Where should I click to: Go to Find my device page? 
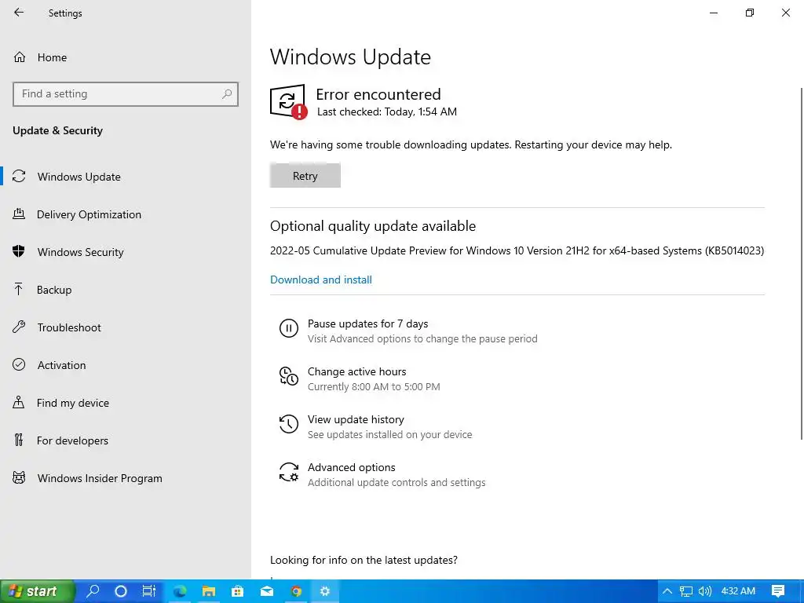tap(73, 403)
